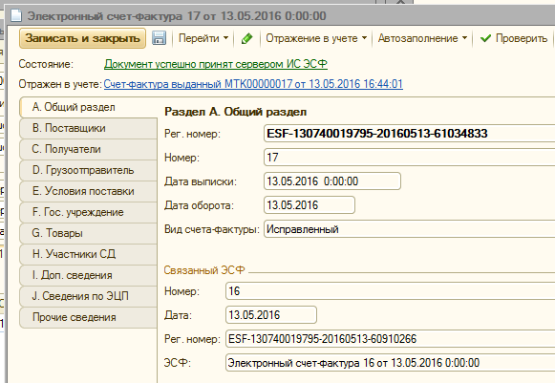
Task: Switch to B. Поставщики tab
Action: [89, 128]
